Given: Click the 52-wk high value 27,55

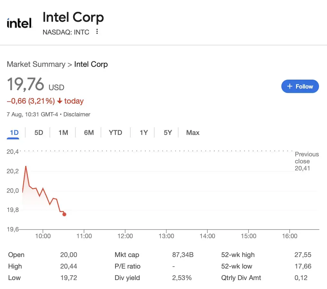Looking at the screenshot, I should pos(303,255).
